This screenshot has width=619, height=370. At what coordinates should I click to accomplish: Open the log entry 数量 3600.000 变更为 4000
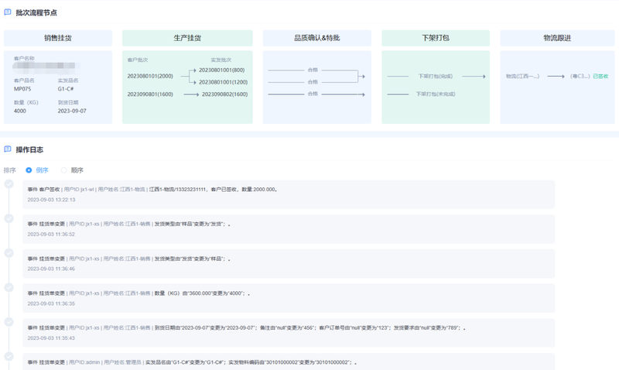(x=289, y=298)
